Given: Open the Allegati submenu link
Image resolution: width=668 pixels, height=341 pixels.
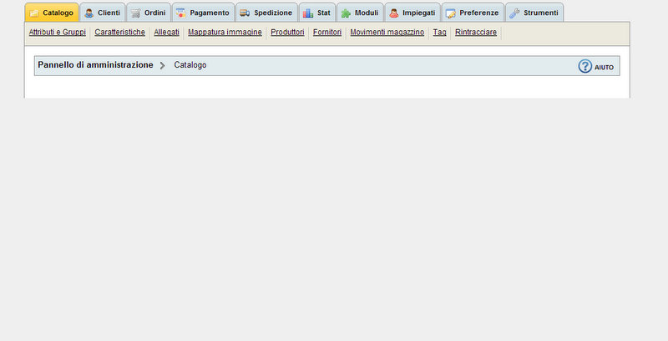Looking at the screenshot, I should [x=166, y=33].
